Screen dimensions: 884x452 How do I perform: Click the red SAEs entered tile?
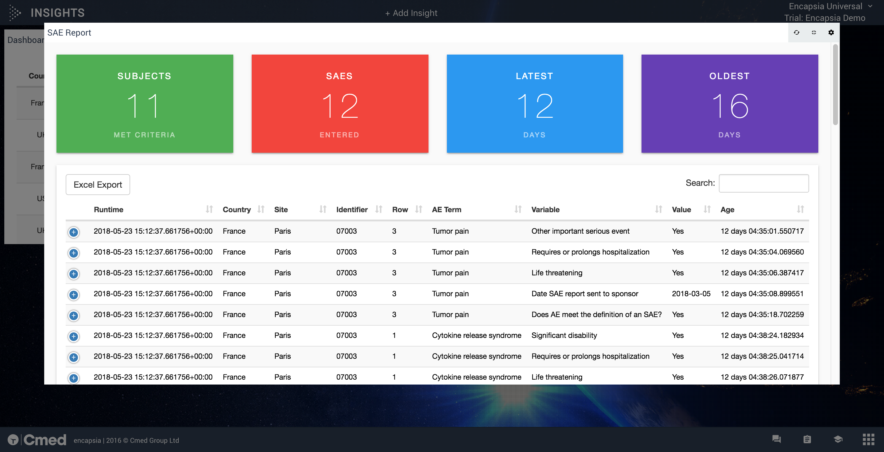[x=339, y=104]
